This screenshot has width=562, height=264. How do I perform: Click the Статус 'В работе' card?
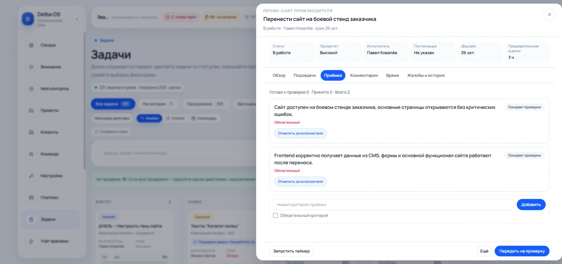(x=291, y=52)
